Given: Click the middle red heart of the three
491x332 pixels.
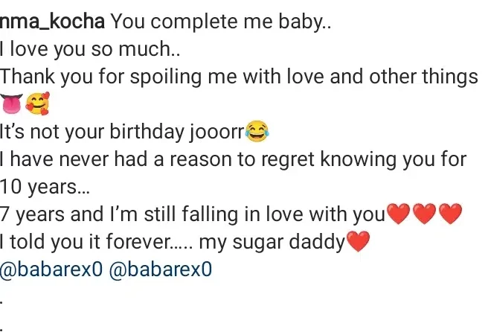Looking at the screenshot, I should (426, 214).
